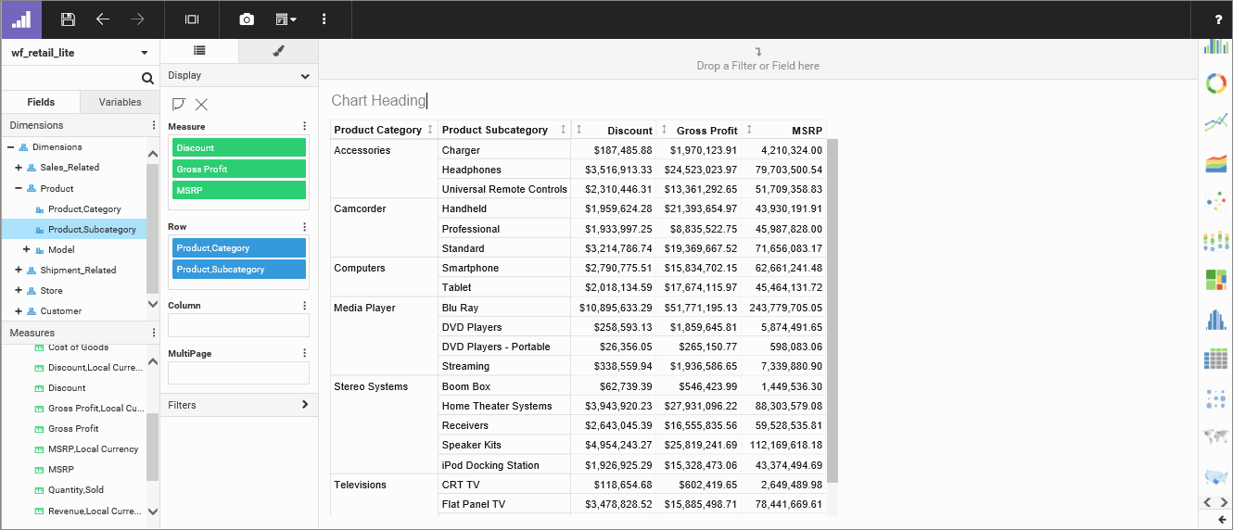Take a snapshot with the camera icon
Screen dimensions: 1233x530
coord(246,19)
